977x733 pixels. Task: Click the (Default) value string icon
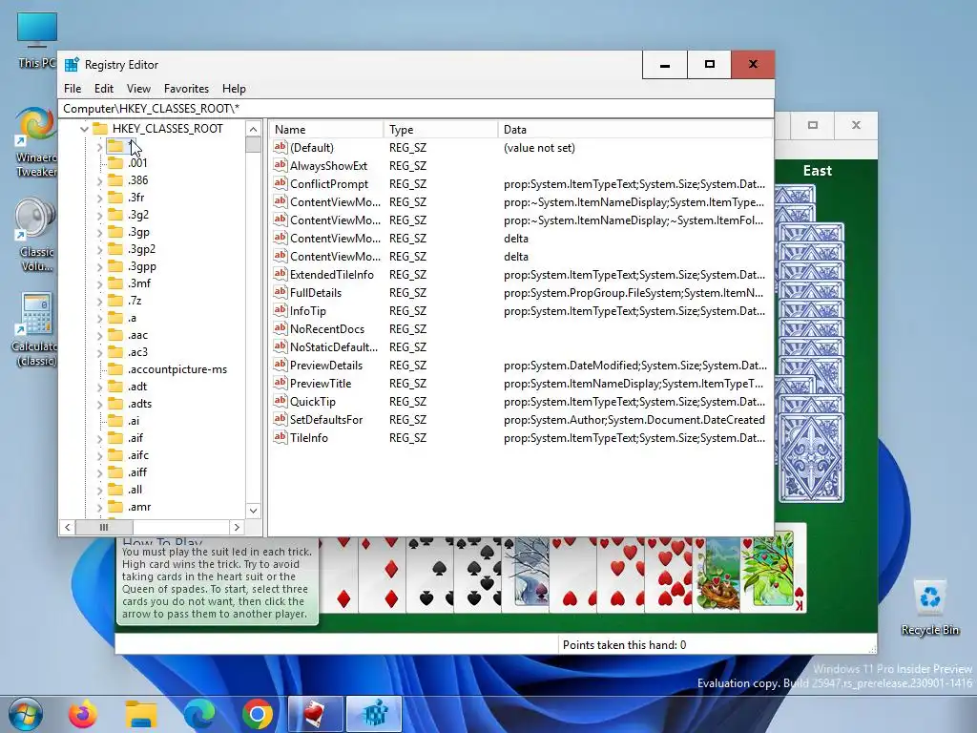(281, 148)
